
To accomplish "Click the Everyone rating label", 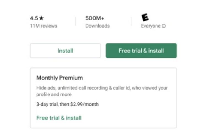I will [x=151, y=26].
